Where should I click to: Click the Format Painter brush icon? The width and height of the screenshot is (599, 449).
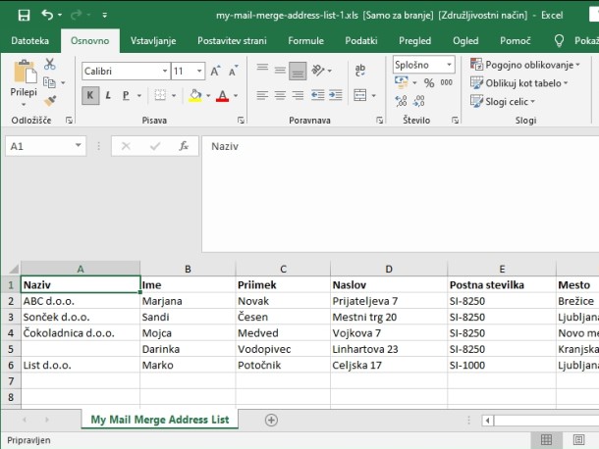point(50,100)
